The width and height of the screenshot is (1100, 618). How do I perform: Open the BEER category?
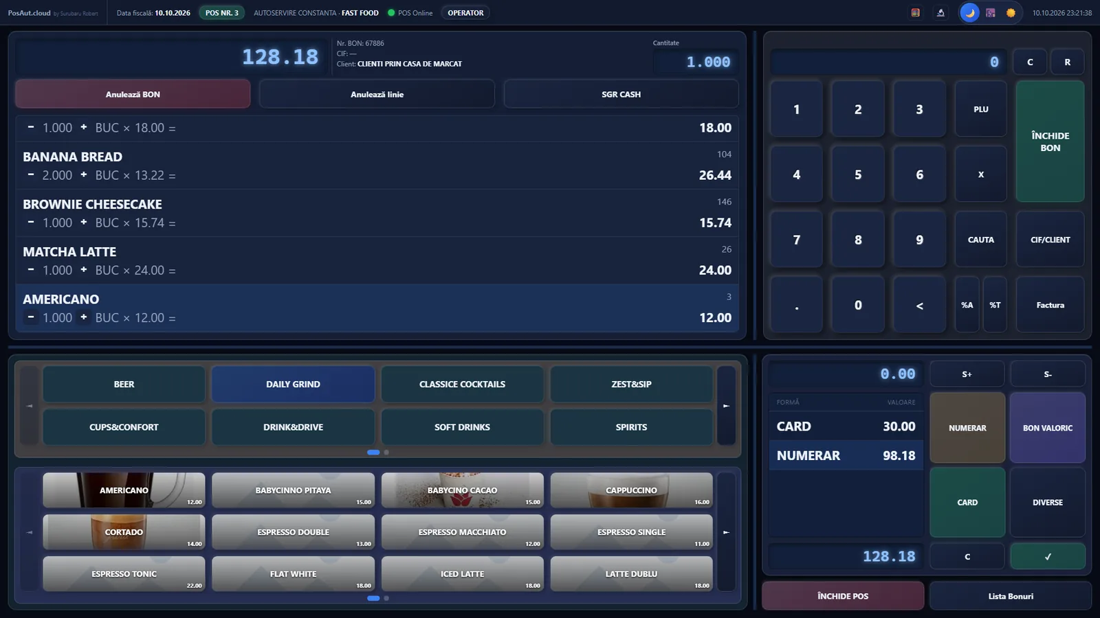coord(124,384)
